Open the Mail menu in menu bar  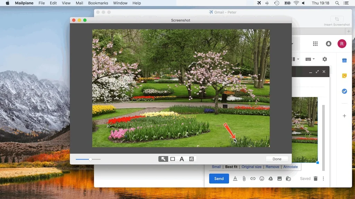(x=79, y=3)
